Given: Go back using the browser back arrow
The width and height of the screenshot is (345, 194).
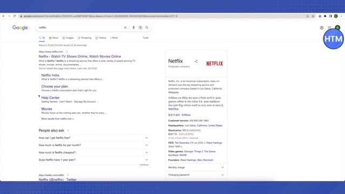Looking at the screenshot, I should coord(4,16).
